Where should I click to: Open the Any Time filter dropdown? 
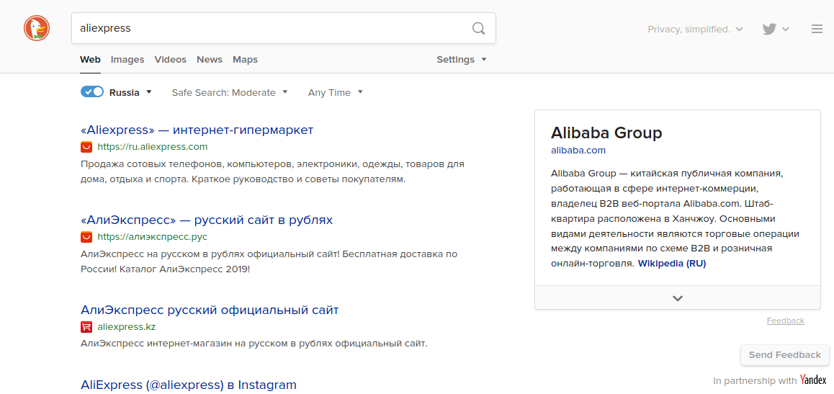click(335, 92)
